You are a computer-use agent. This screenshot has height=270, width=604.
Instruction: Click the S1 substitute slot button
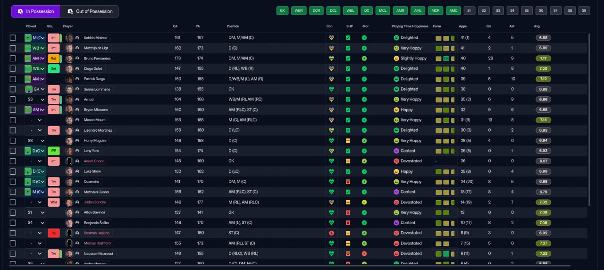[x=470, y=10]
